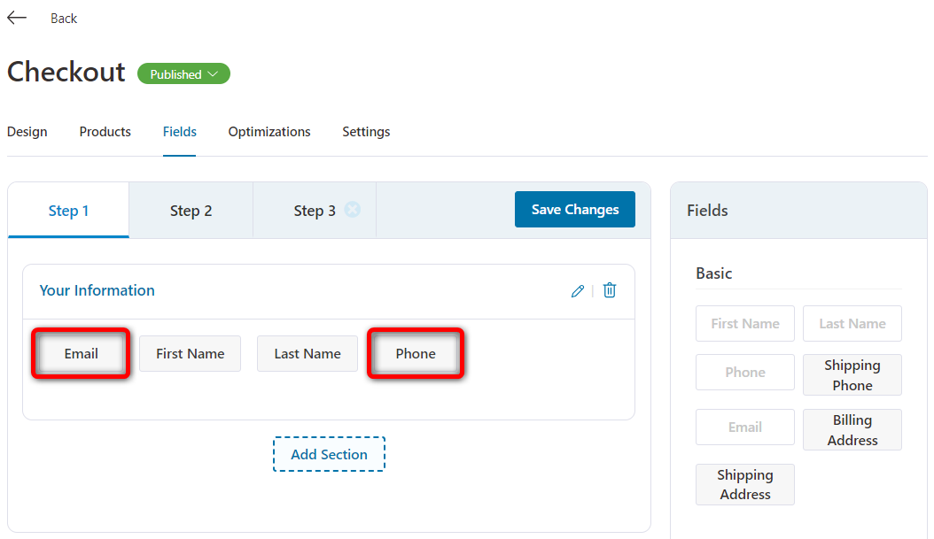Remove Step 3 with its X icon
Screen dimensions: 934x539
tap(353, 210)
